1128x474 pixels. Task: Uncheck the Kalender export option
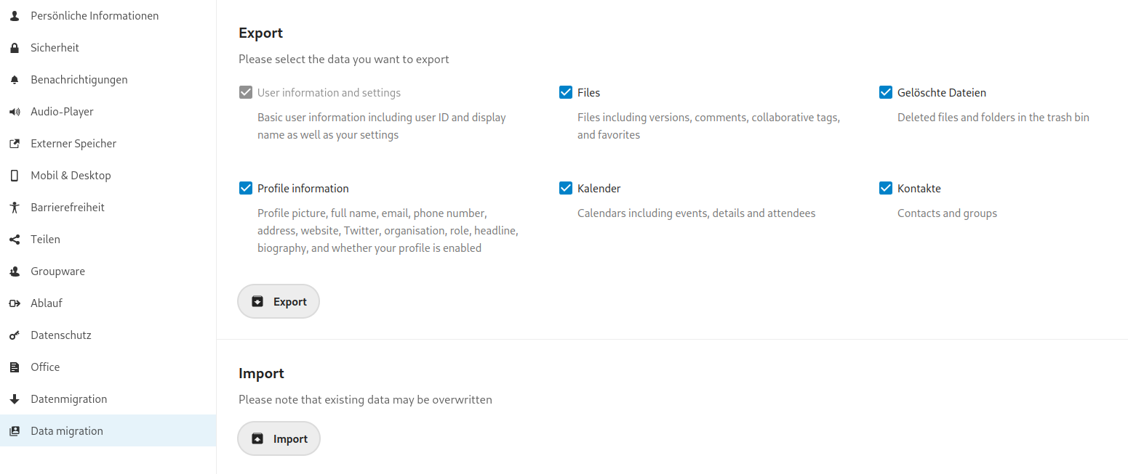click(x=566, y=188)
